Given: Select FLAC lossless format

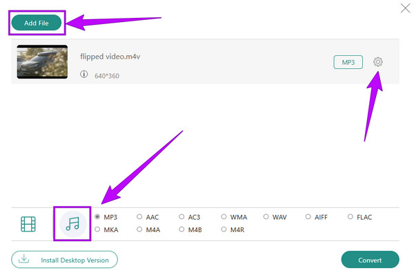Looking at the screenshot, I should click(x=351, y=217).
